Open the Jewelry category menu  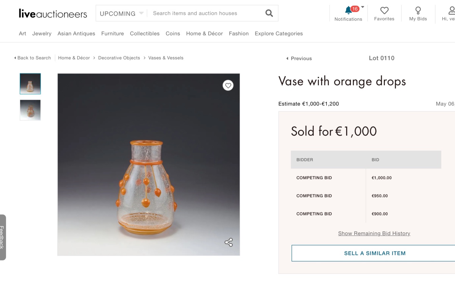42,33
